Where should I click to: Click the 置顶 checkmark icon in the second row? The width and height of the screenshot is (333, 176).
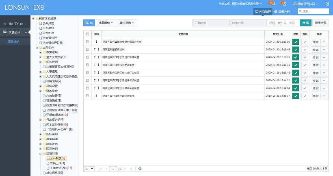pyautogui.click(x=305, y=49)
